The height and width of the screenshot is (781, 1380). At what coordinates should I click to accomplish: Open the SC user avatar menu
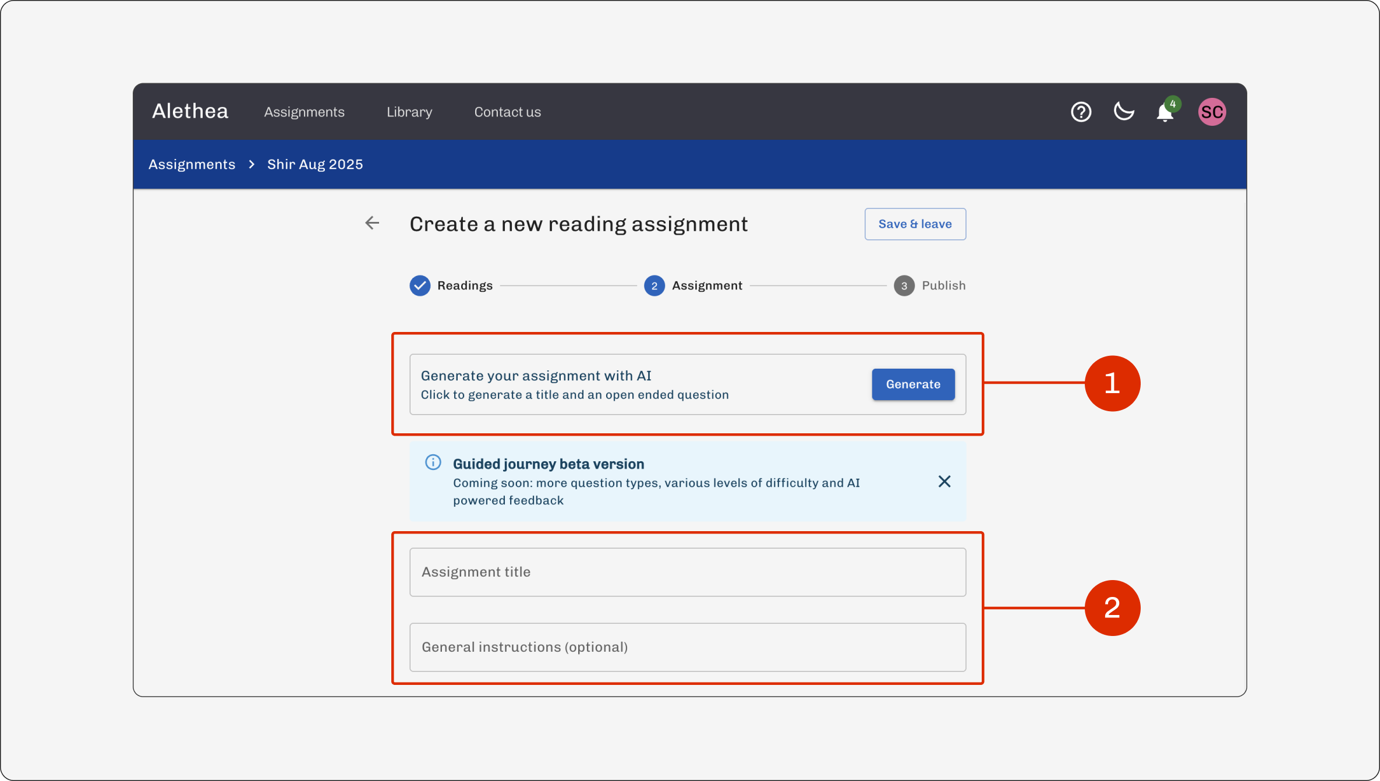[x=1212, y=112]
